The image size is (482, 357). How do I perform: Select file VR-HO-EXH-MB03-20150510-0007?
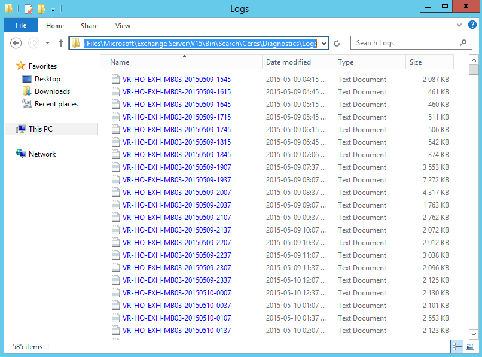(177, 293)
